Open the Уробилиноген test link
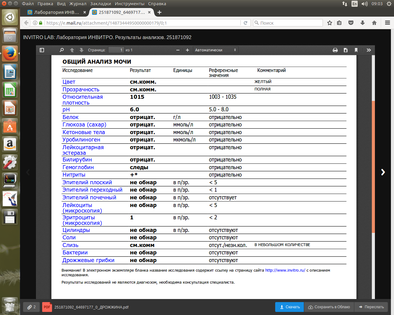 81,140
